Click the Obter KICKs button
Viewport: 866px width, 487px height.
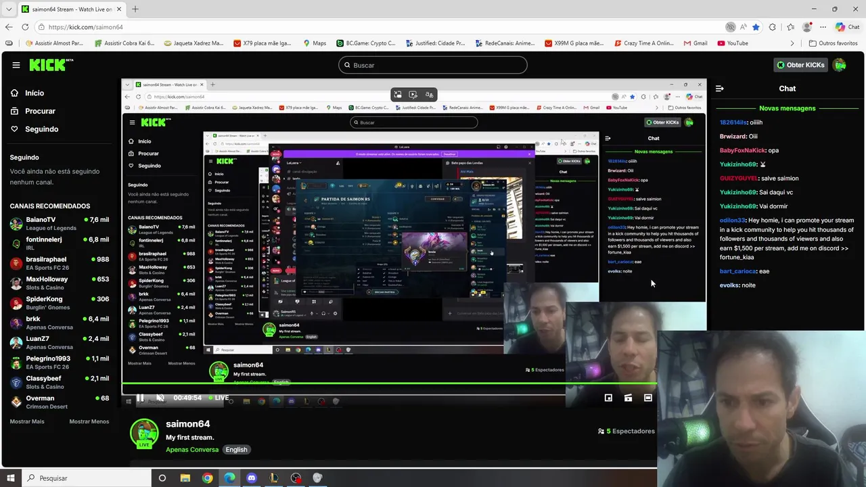800,65
